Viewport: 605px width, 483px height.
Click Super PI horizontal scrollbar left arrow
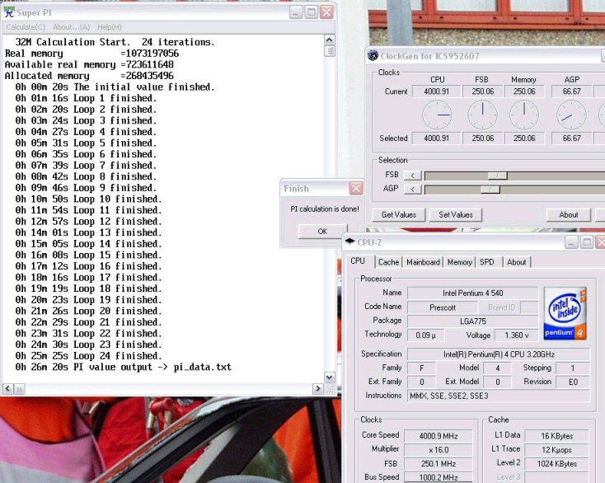[x=8, y=389]
